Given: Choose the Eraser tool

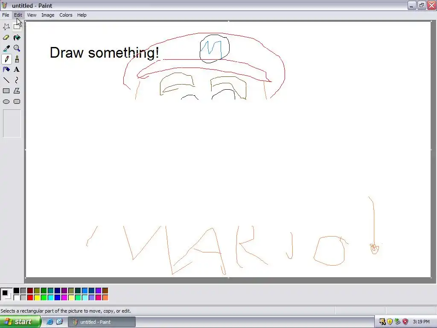Looking at the screenshot, I should 6,38.
